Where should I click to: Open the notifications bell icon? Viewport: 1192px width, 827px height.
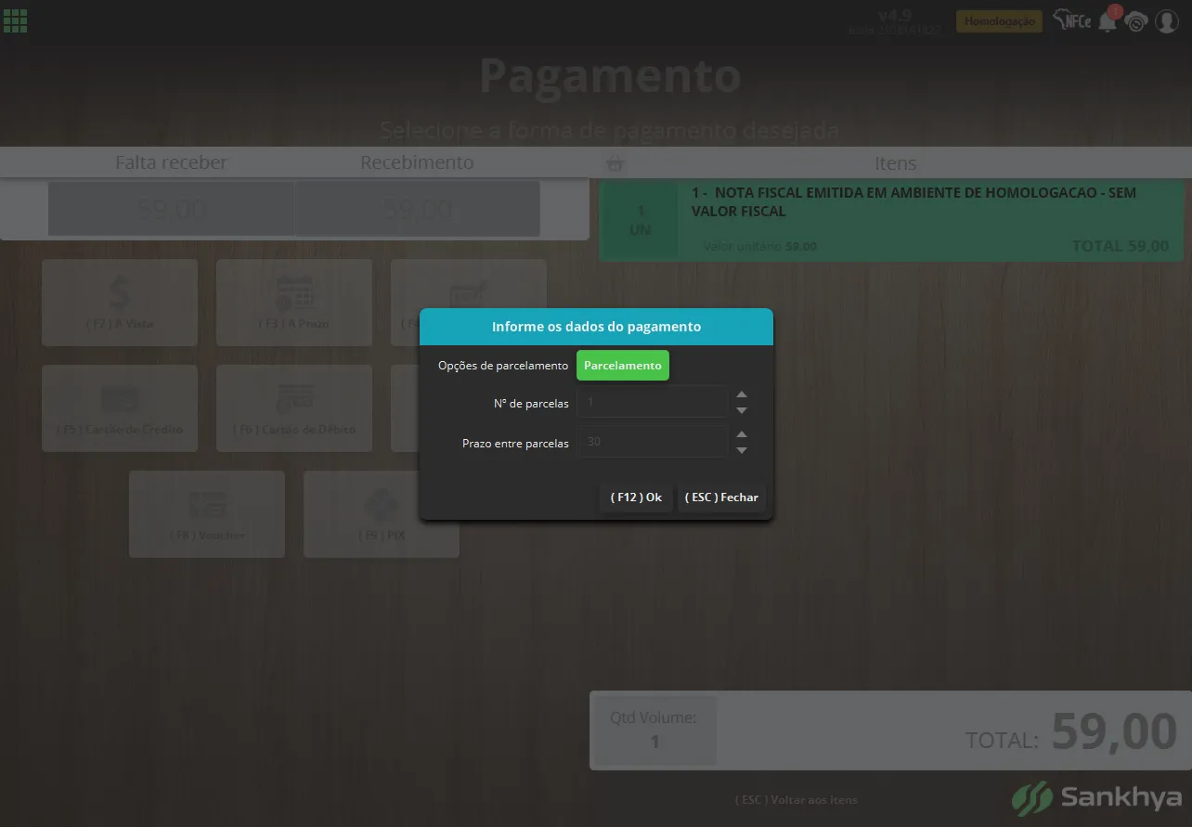[1108, 21]
